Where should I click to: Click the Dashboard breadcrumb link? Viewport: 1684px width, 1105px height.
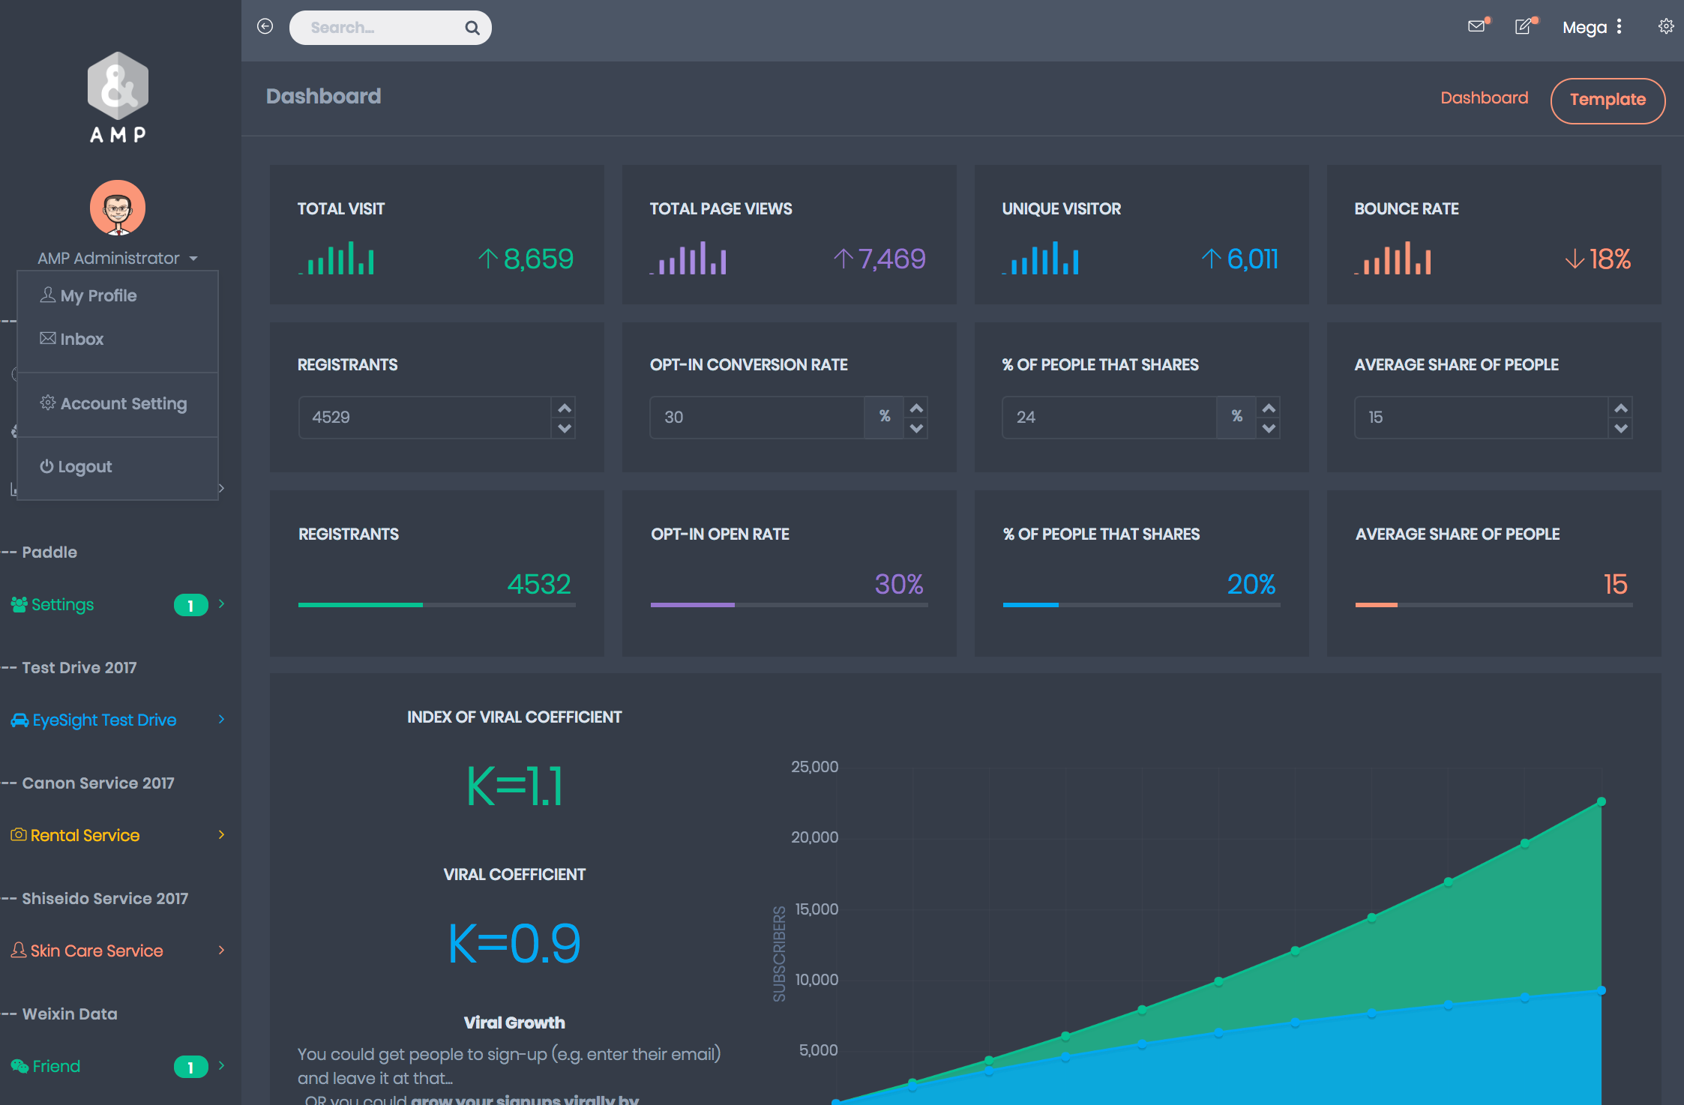pyautogui.click(x=1484, y=98)
